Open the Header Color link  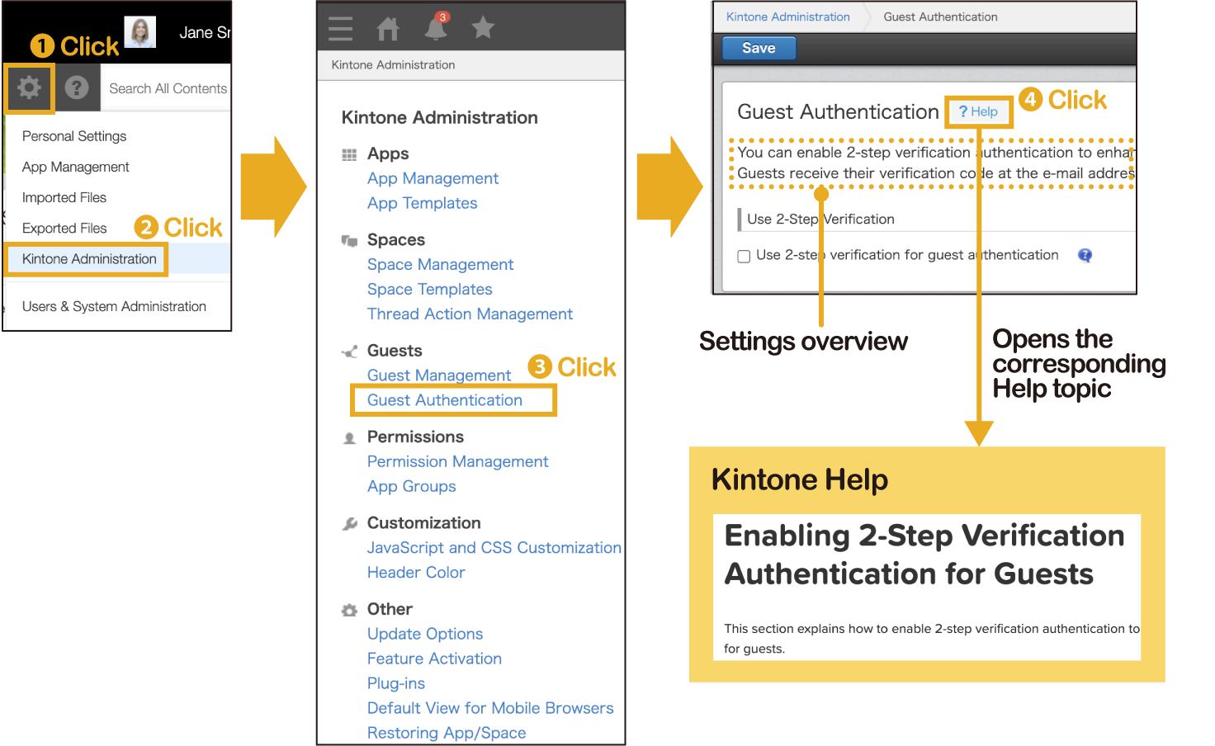pos(416,573)
